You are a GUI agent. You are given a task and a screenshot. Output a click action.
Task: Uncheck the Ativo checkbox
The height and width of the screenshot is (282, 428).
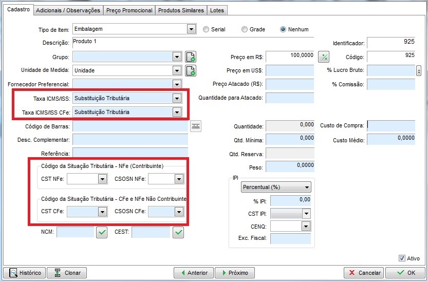click(x=402, y=258)
